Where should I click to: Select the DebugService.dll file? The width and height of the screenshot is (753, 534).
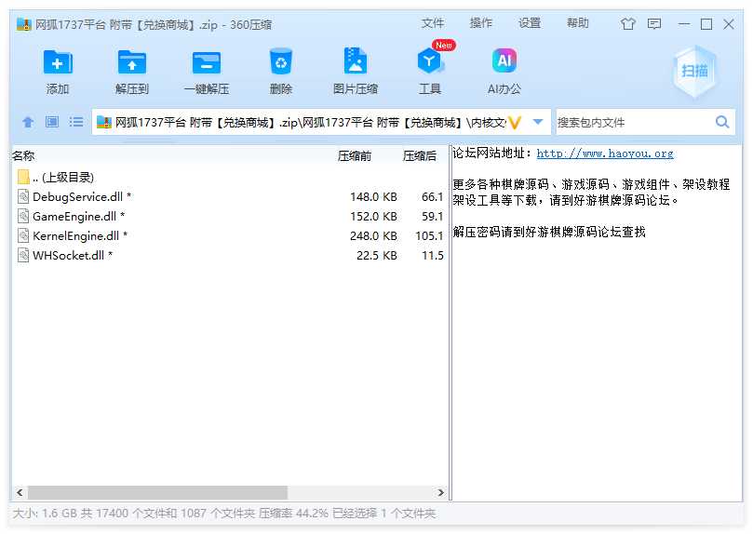pyautogui.click(x=230, y=196)
